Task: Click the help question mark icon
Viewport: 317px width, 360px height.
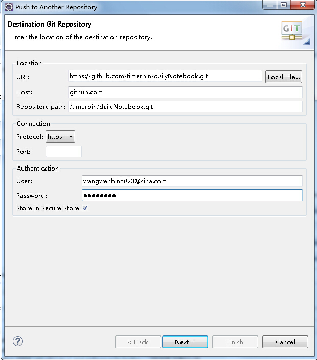Action: click(18, 341)
